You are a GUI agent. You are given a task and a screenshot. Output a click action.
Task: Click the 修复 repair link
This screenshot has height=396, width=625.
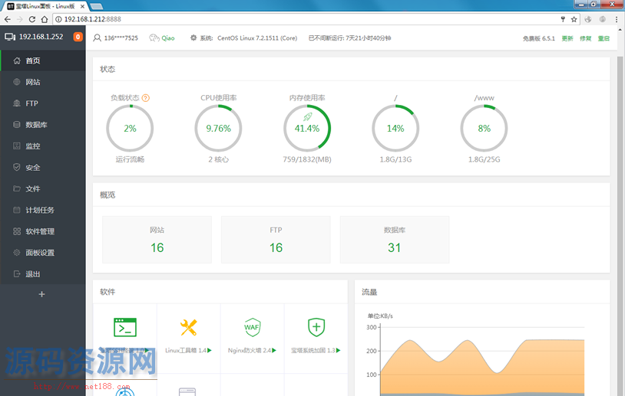(x=586, y=38)
